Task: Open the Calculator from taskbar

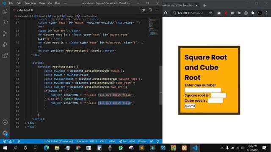Action: pos(100,148)
